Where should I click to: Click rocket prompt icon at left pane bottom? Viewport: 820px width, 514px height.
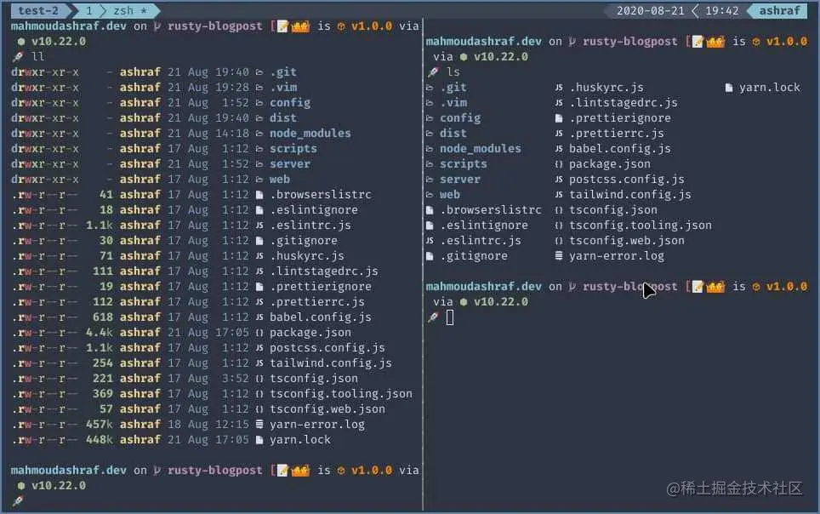coord(18,501)
